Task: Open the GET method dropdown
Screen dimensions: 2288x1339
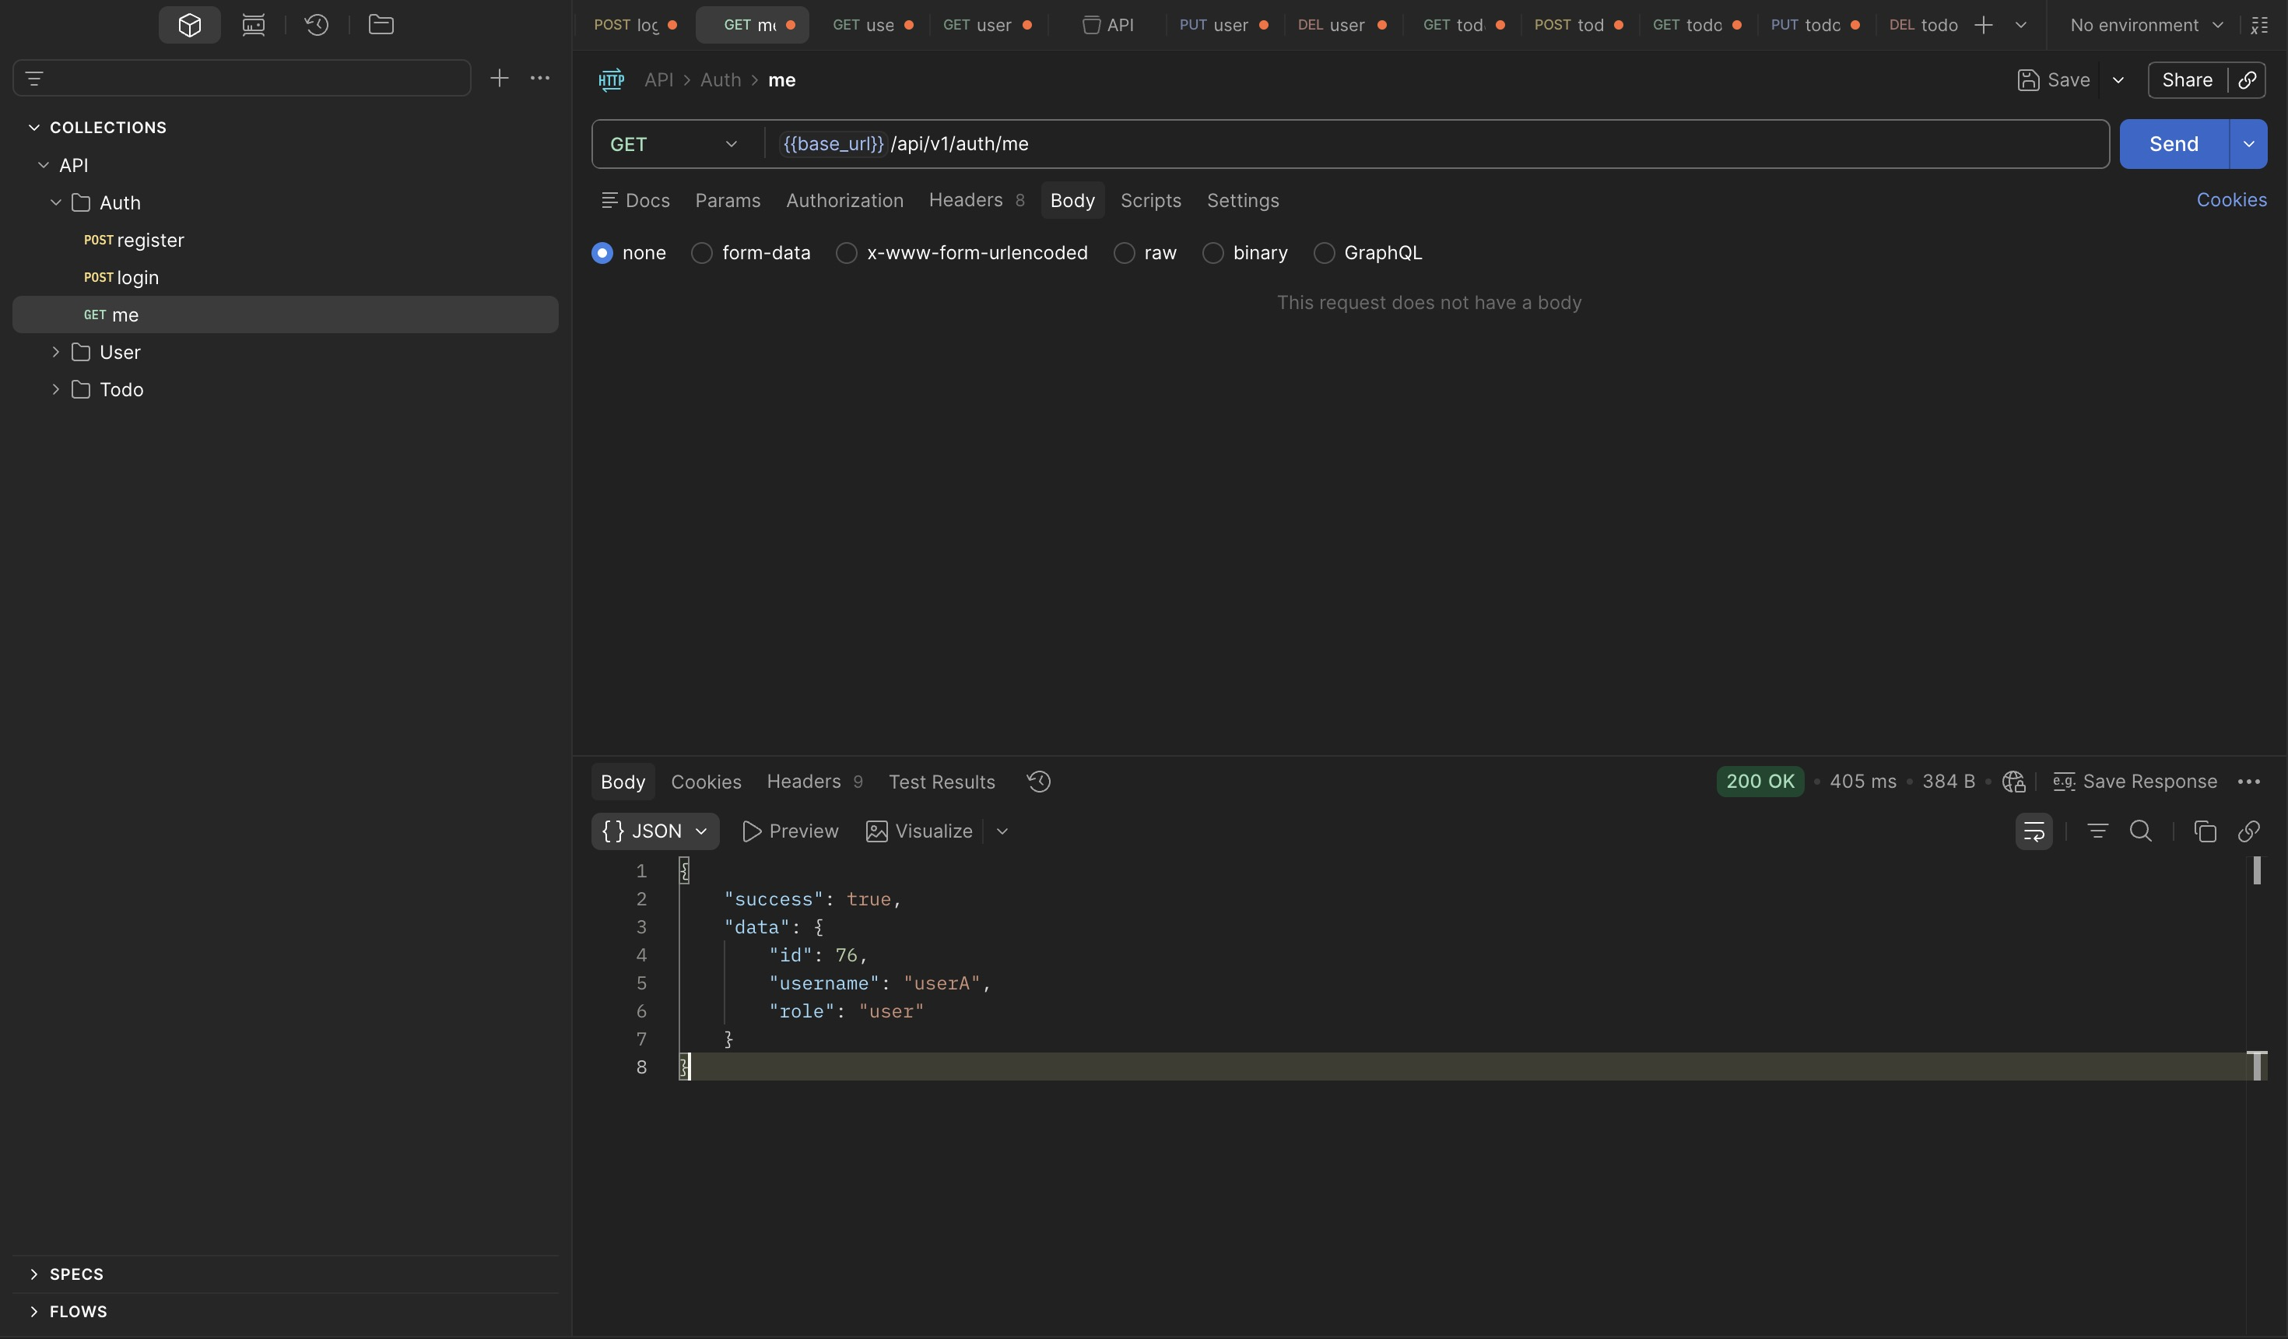Action: pyautogui.click(x=674, y=143)
